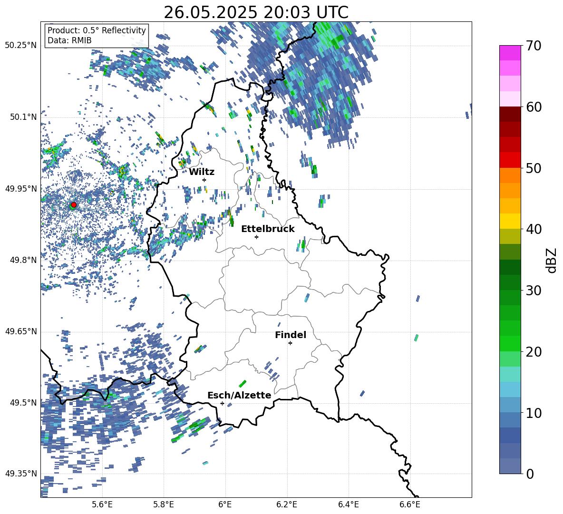
Task: Click the 6.6°E longitude label
Action: click(x=410, y=504)
